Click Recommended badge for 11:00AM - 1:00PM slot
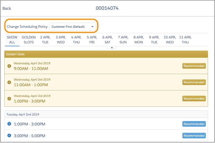 point(194,82)
